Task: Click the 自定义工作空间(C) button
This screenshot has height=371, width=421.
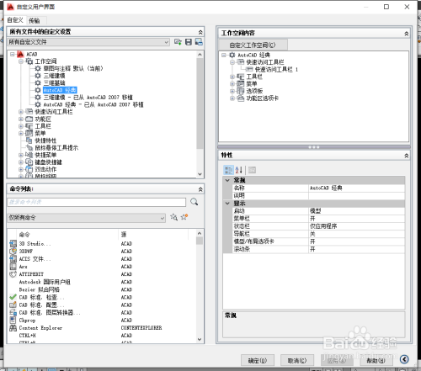Action: click(x=253, y=45)
